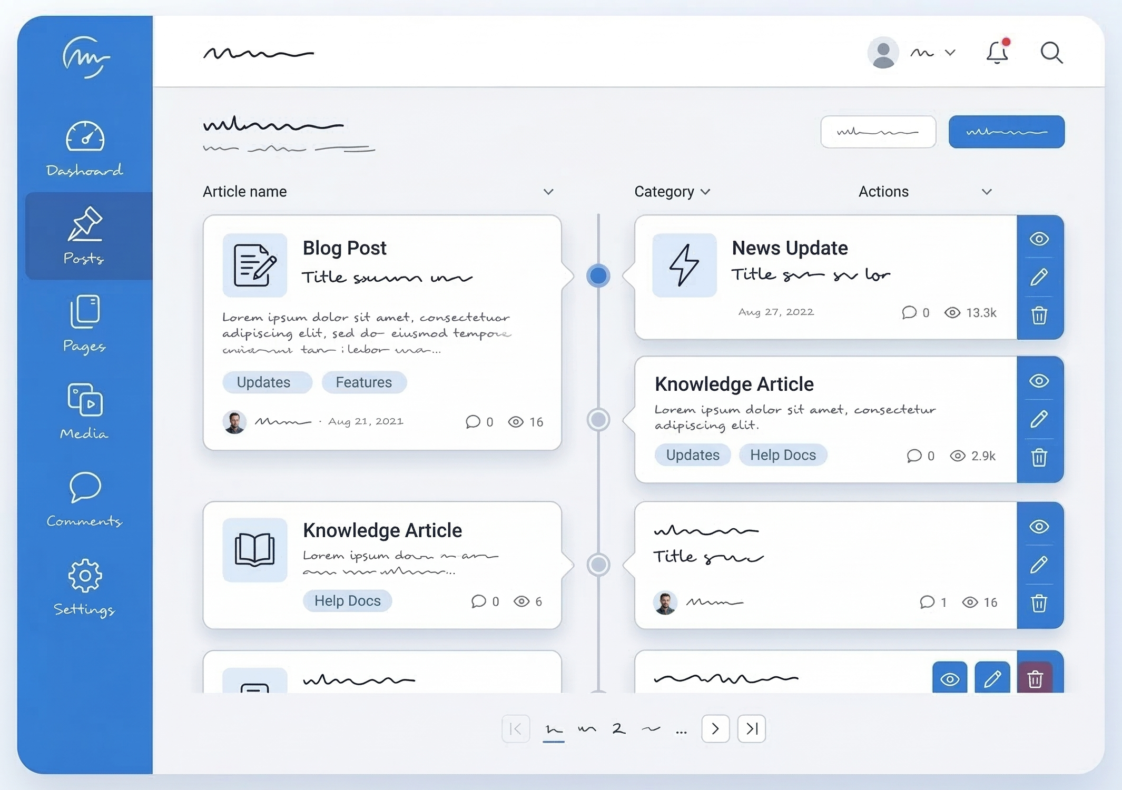The width and height of the screenshot is (1122, 790).
Task: Click the eye button in bottom partial card
Action: pyautogui.click(x=950, y=679)
